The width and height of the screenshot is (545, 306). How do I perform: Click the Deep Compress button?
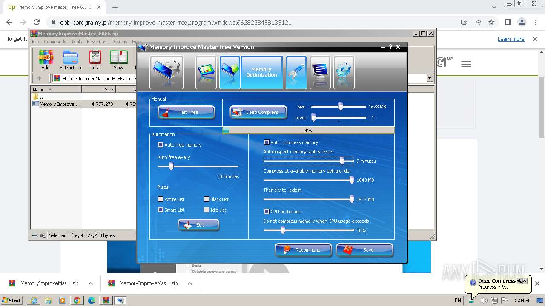(258, 112)
